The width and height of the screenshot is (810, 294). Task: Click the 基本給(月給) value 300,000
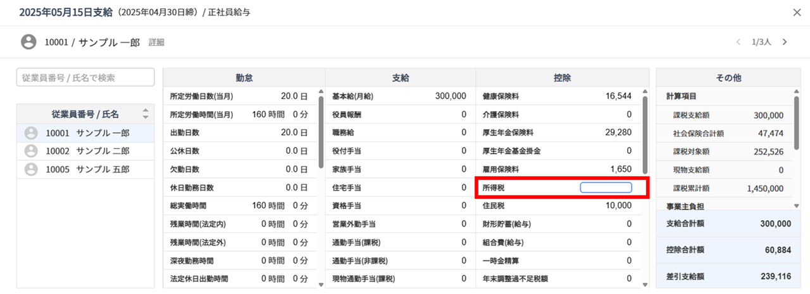451,97
